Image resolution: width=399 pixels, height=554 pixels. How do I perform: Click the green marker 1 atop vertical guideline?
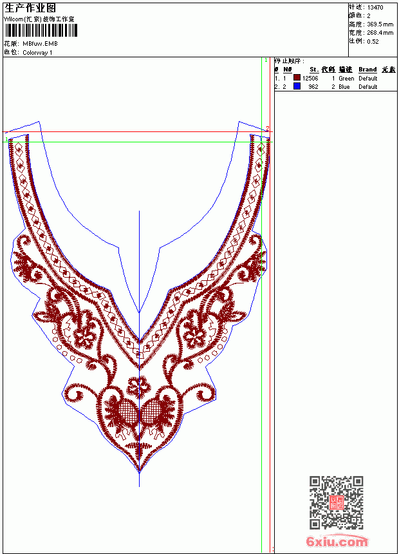266,61
